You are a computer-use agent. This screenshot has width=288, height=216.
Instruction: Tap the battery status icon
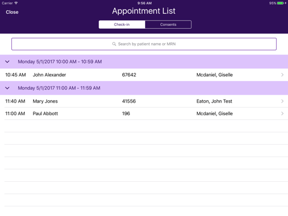click(x=280, y=3)
